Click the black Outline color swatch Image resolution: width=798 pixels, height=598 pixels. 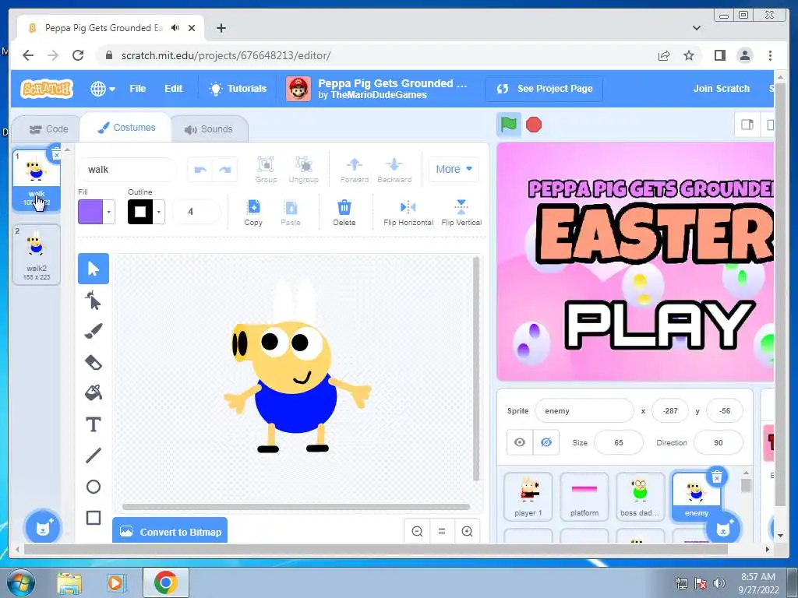[x=140, y=212]
